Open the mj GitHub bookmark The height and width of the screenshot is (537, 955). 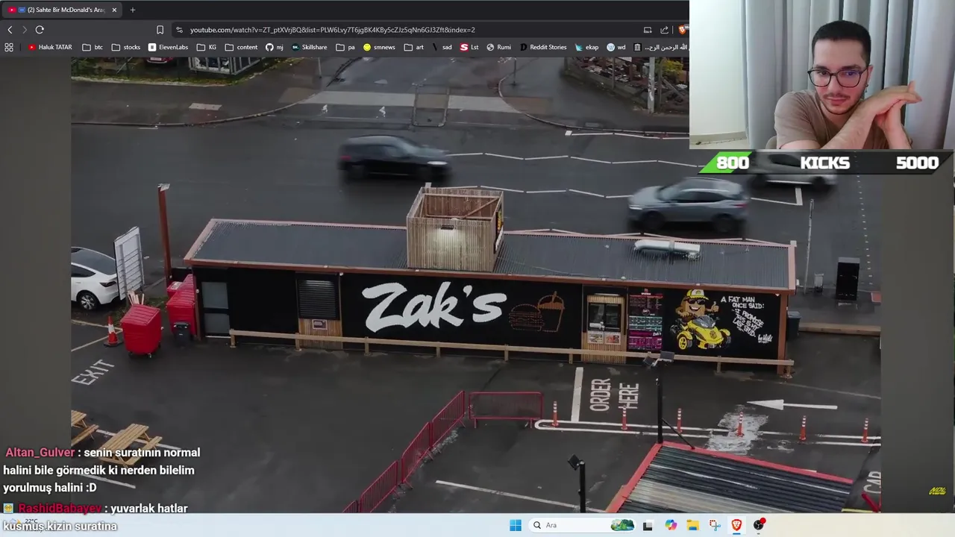pos(275,47)
